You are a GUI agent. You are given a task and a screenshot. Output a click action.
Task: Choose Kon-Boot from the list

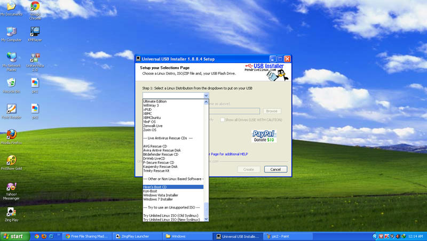(173, 191)
